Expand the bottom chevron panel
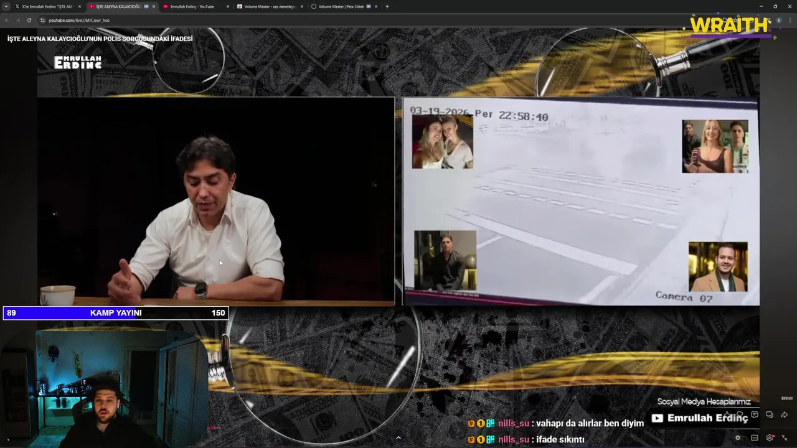 (398, 437)
